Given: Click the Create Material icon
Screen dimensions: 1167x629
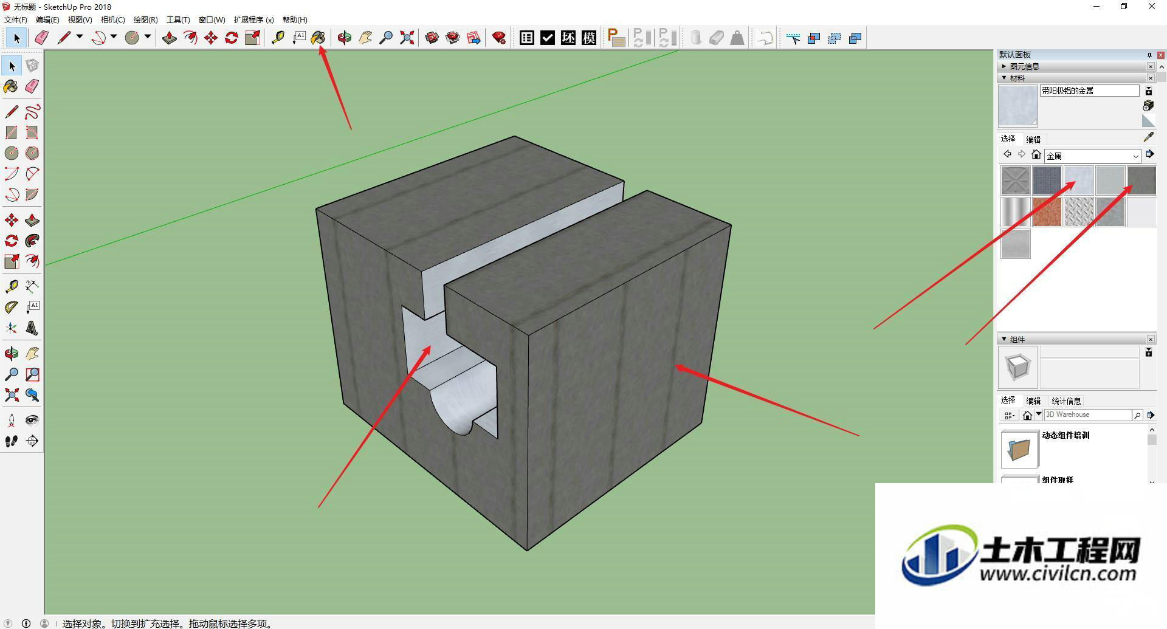Looking at the screenshot, I should click(x=1148, y=106).
